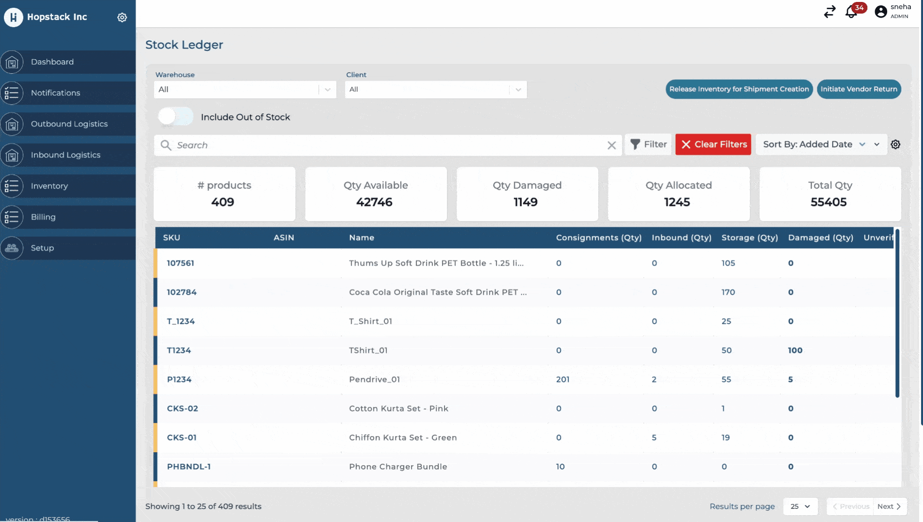The image size is (923, 522).
Task: Clear the search field with X icon
Action: [612, 145]
